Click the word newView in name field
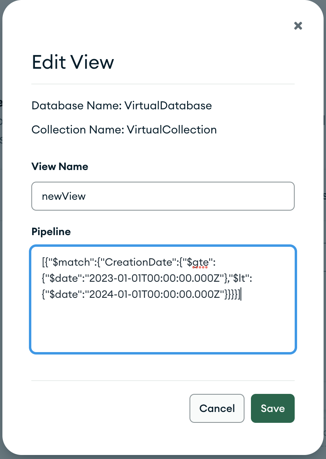 pyautogui.click(x=63, y=196)
